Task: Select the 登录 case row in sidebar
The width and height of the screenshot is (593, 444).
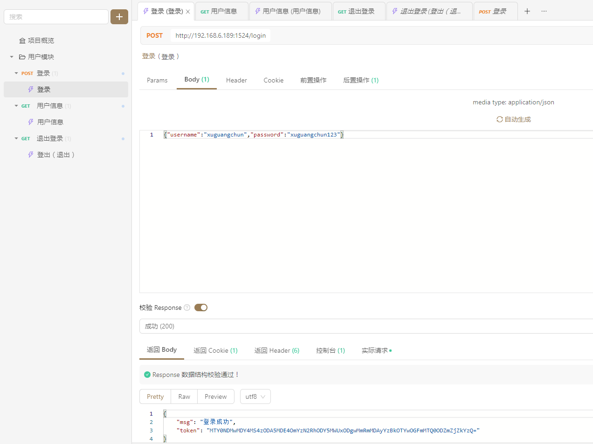Action: coord(66,89)
